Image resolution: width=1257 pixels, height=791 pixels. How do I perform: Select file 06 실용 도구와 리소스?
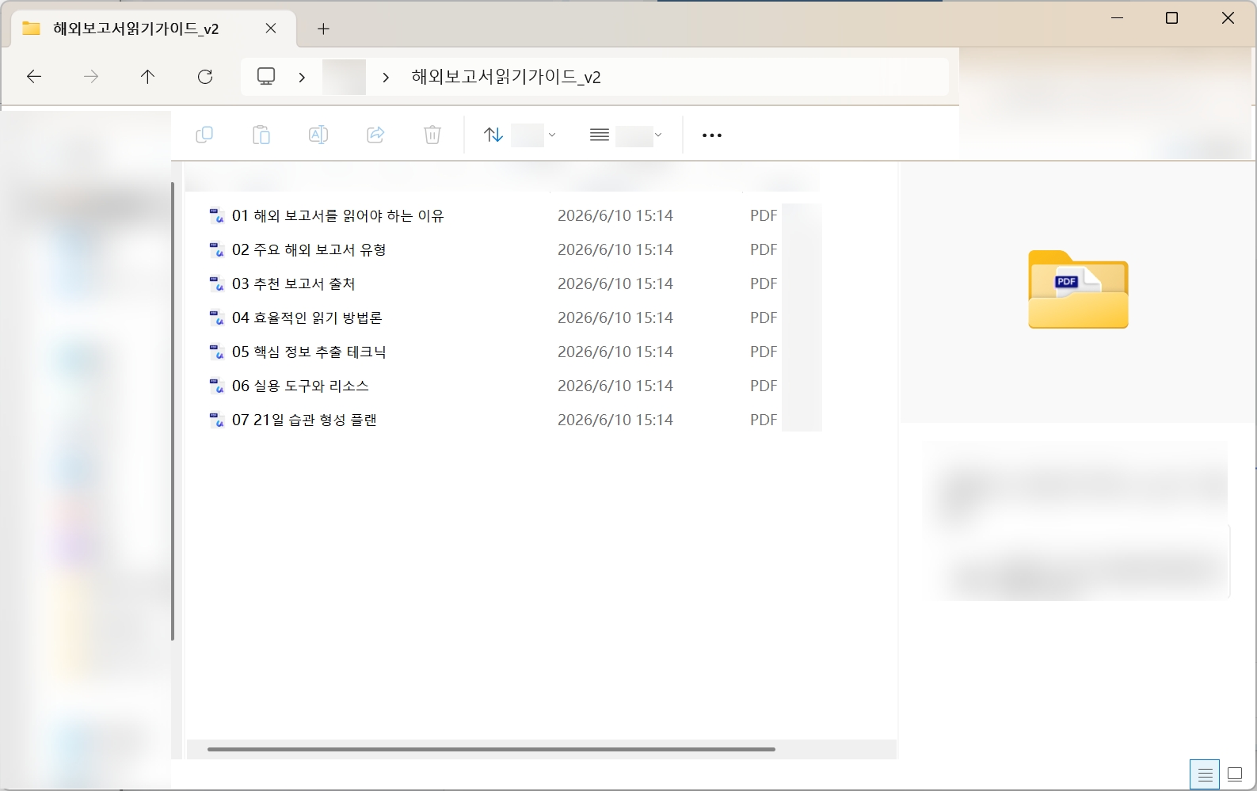[x=300, y=386]
